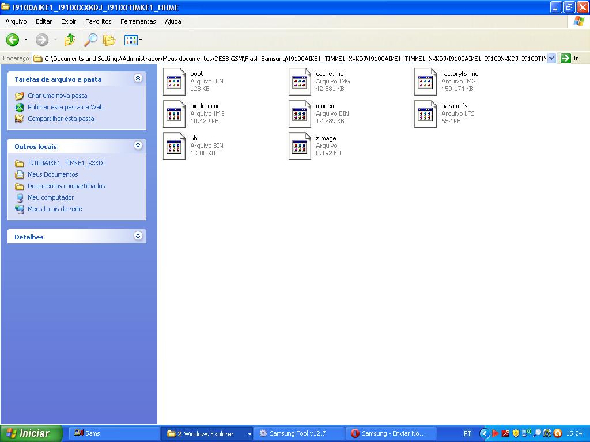
Task: Open Meu computador link
Action: 51,197
